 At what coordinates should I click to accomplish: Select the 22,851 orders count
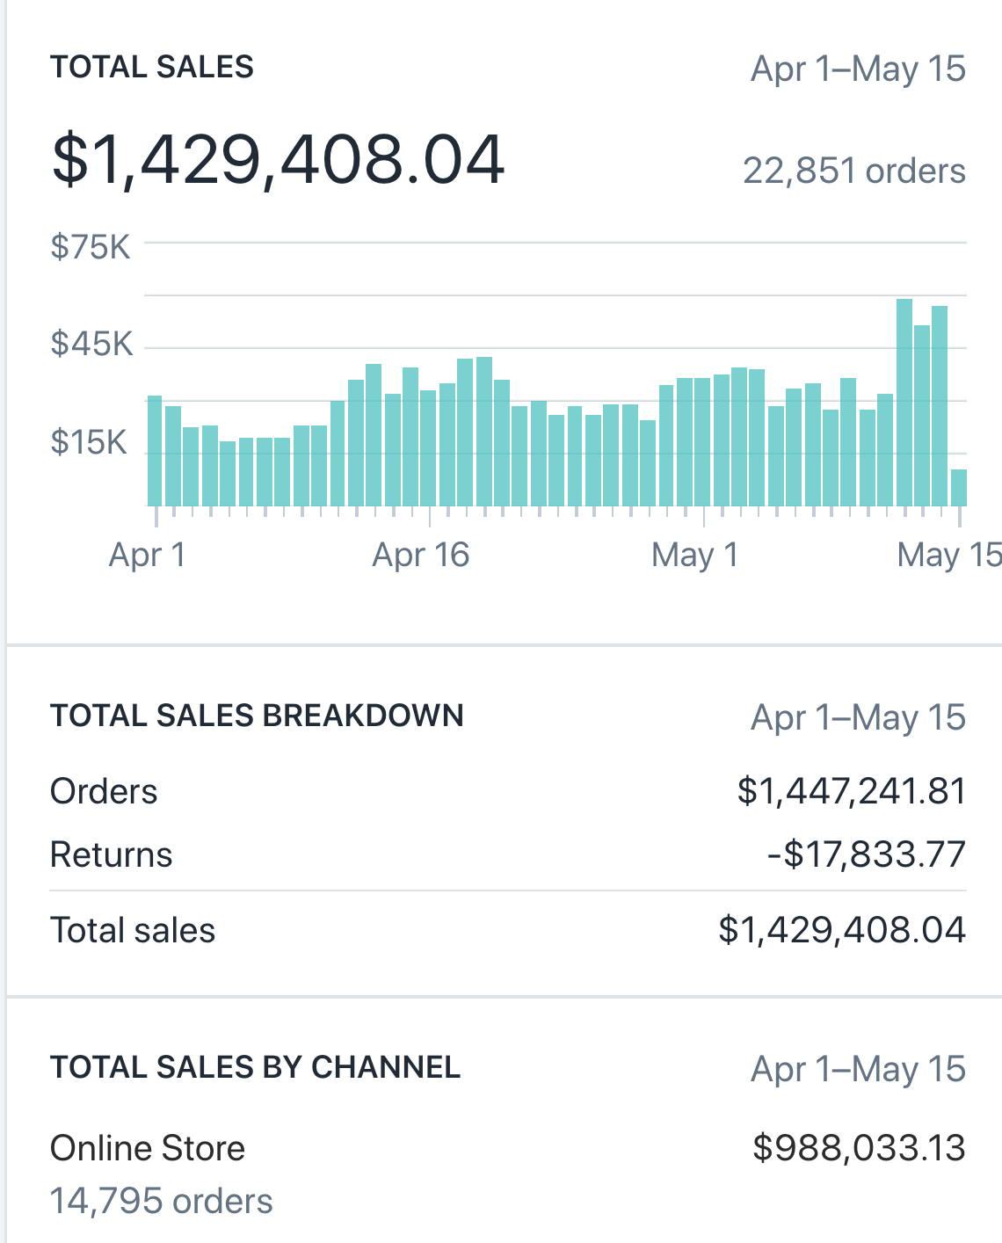click(x=853, y=171)
